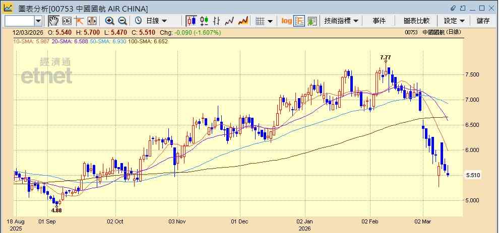Click the 6.000 price axis label

[472, 150]
